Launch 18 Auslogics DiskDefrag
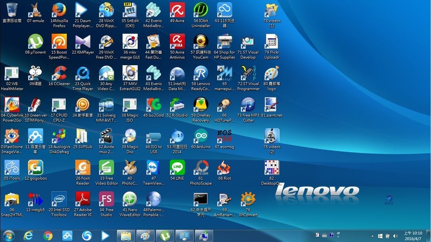Screen dimensions: 431x242 [59, 136]
